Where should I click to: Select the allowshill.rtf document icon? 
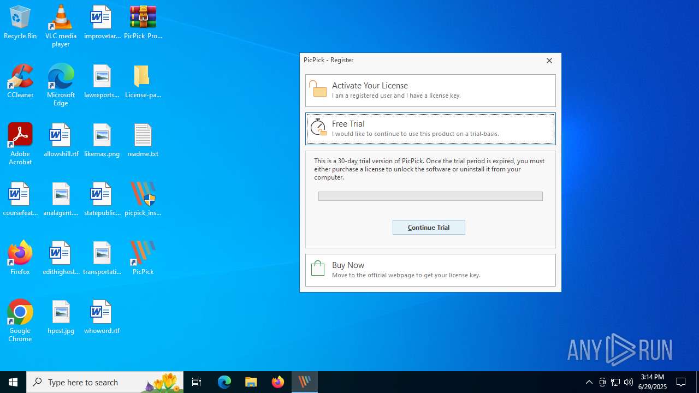[x=61, y=141]
